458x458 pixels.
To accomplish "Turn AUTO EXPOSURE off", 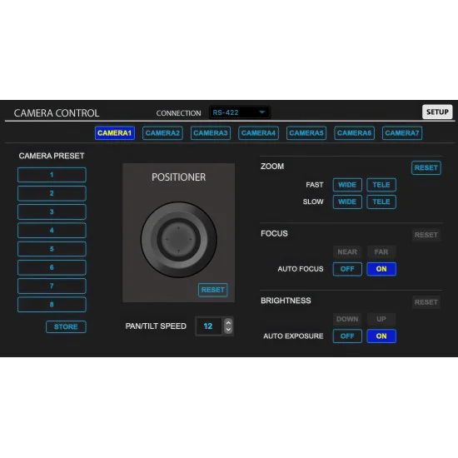I will 347,336.
